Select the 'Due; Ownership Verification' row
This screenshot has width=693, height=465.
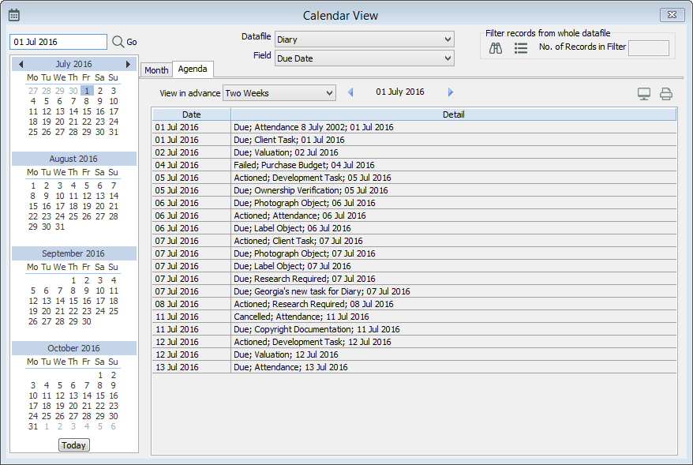pyautogui.click(x=414, y=190)
